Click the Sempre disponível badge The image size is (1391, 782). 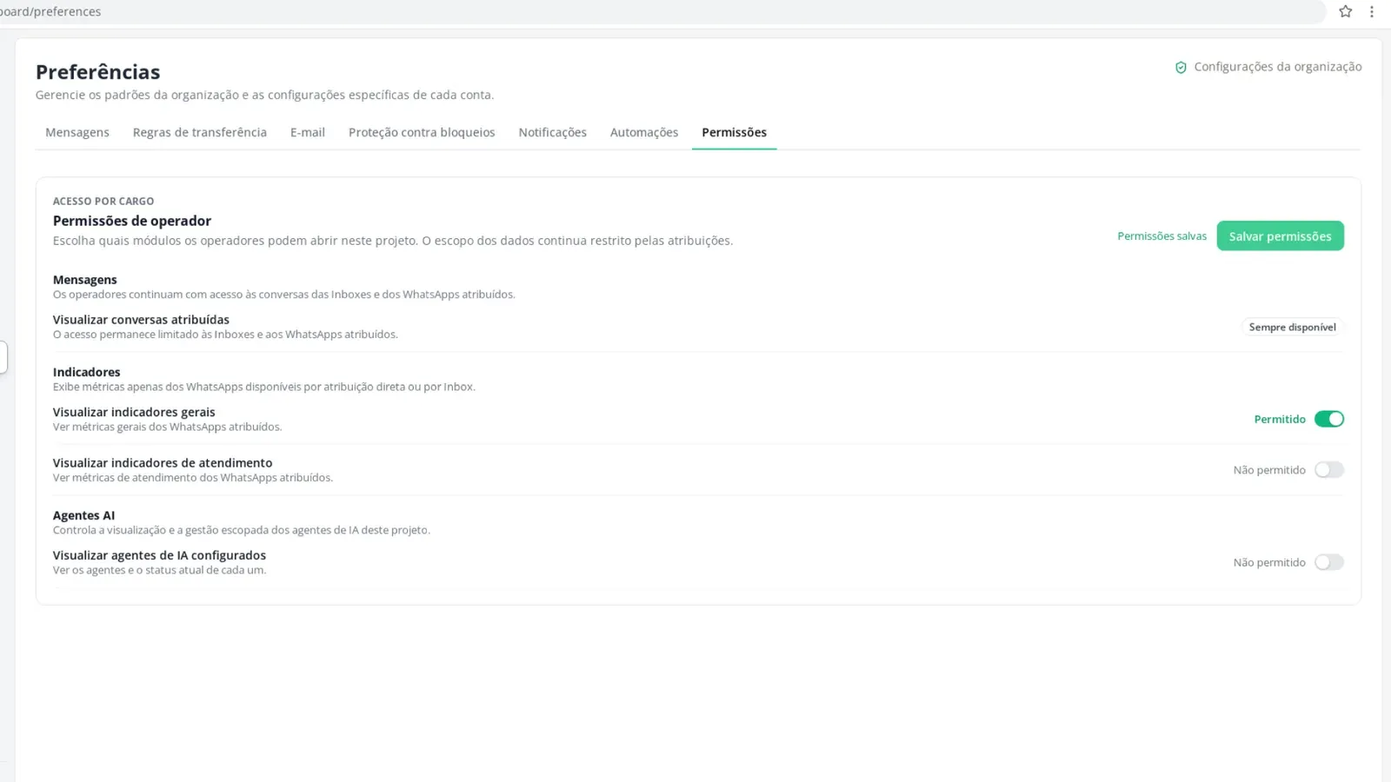pyautogui.click(x=1292, y=328)
